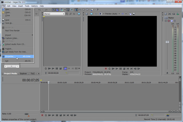Image resolution: width=183 pixels, height=122 pixels.
Task: Open the Overlays dropdown arrow
Action: [126, 14]
